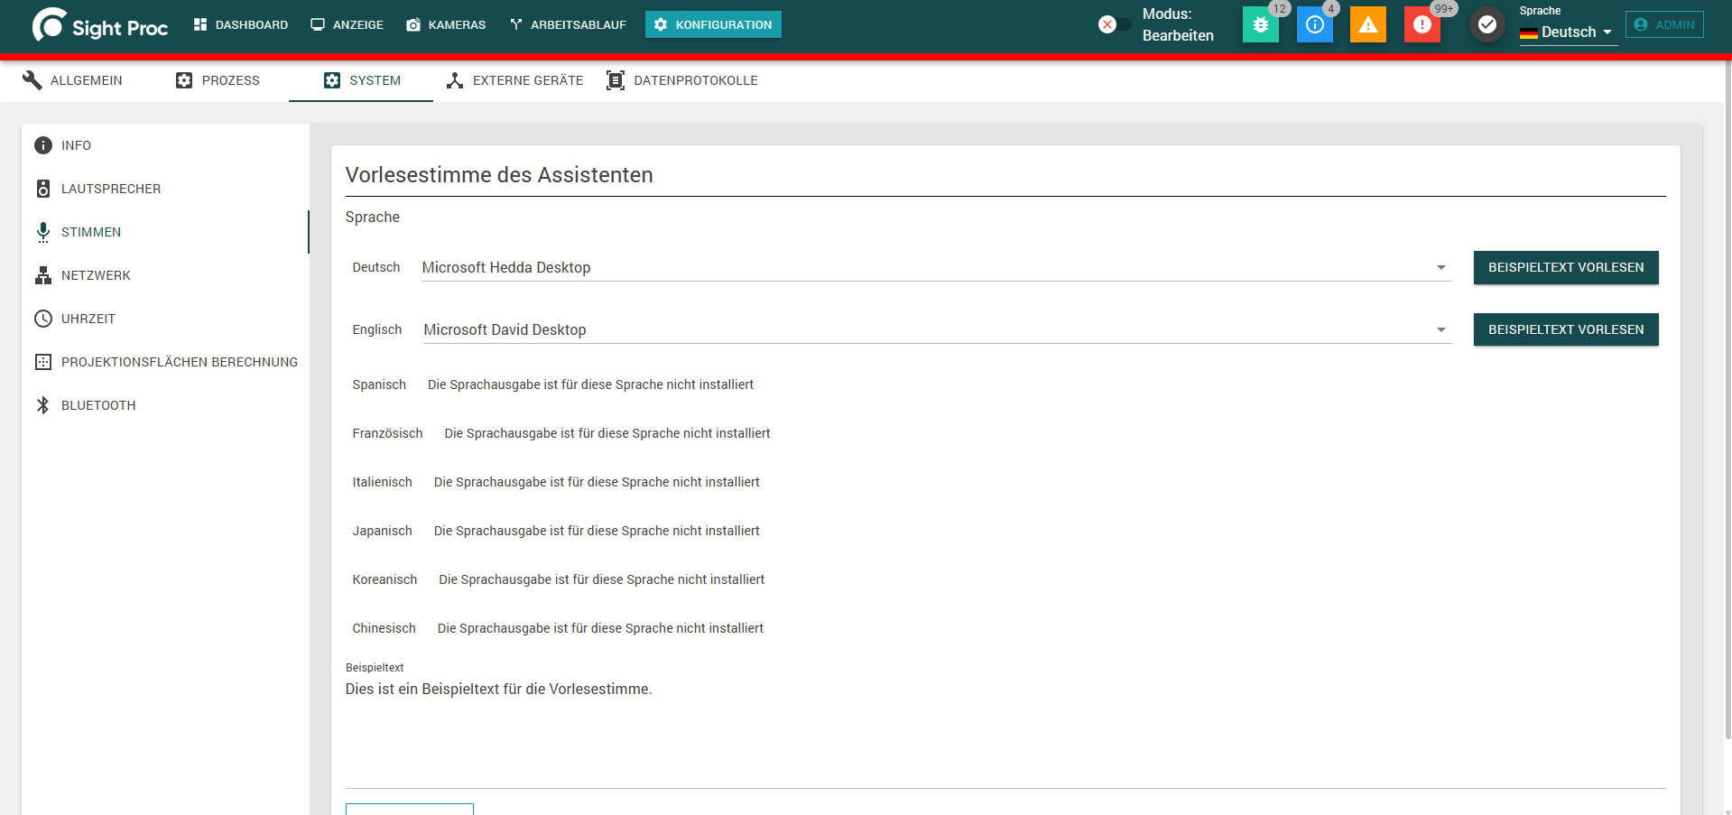Viewport: 1732px width, 815px height.
Task: Open the Datenprotokolle tab
Action: (682, 80)
